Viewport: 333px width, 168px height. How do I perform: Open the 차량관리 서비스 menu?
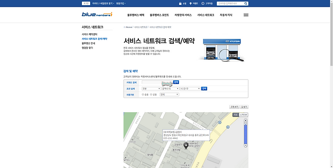coord(183,15)
